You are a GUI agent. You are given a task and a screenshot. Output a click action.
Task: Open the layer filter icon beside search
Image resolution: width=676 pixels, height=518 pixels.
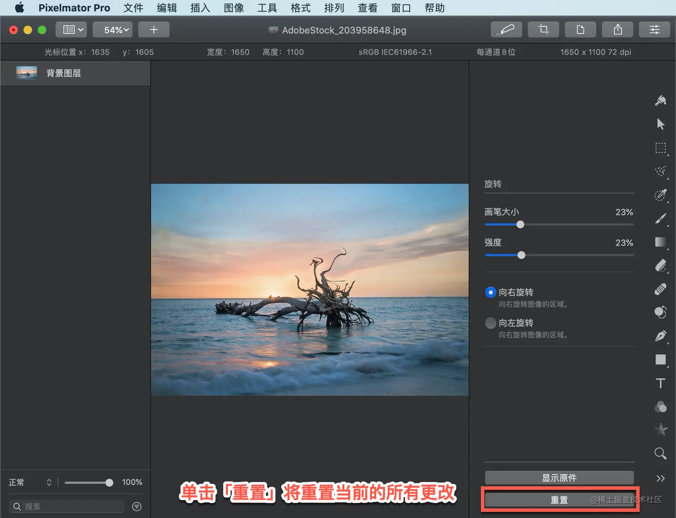tap(137, 506)
